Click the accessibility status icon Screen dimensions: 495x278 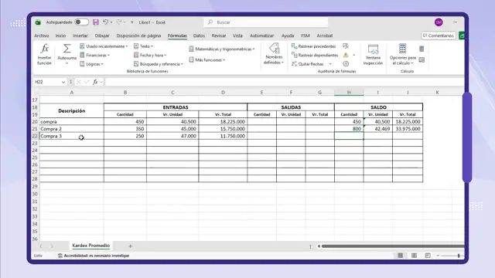point(60,256)
